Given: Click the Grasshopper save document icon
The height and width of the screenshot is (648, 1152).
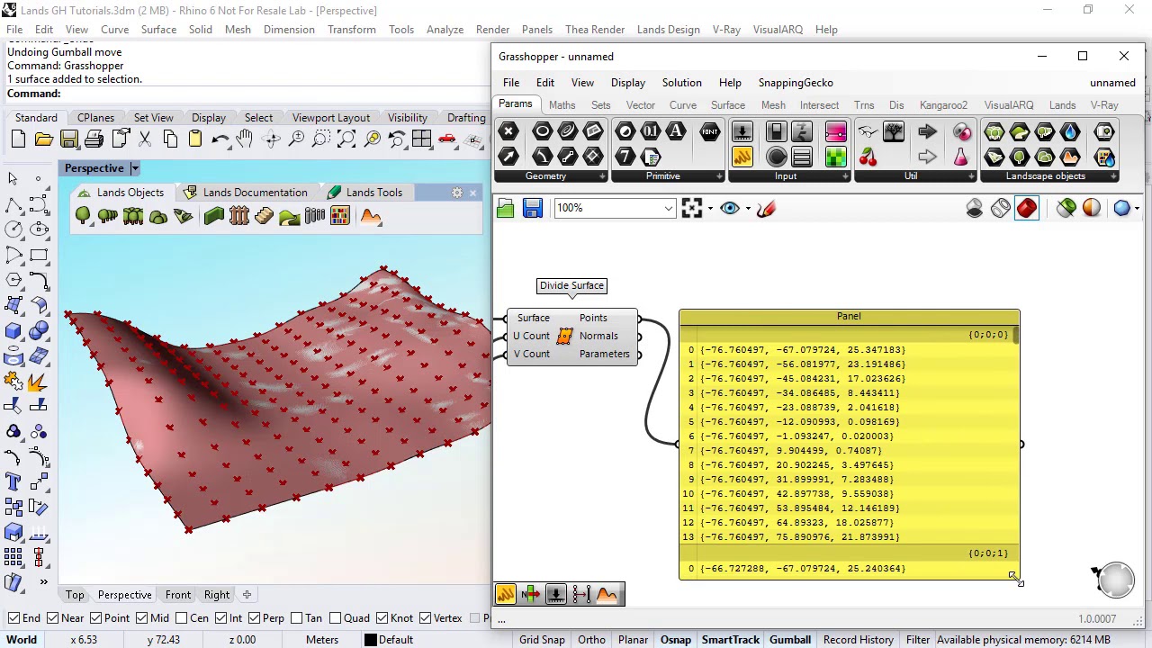Looking at the screenshot, I should click(533, 209).
